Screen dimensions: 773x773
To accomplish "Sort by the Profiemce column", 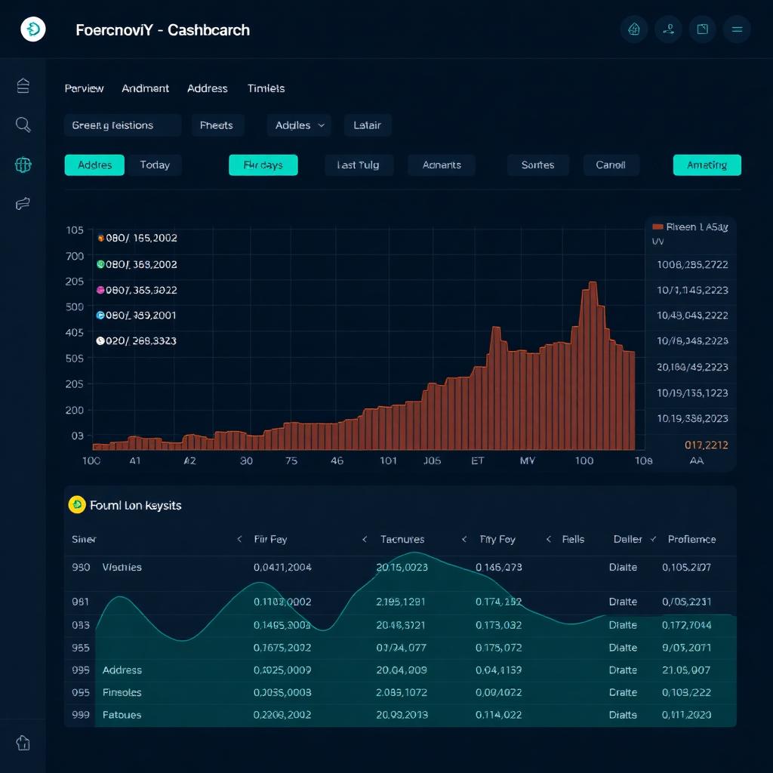I will click(x=691, y=539).
